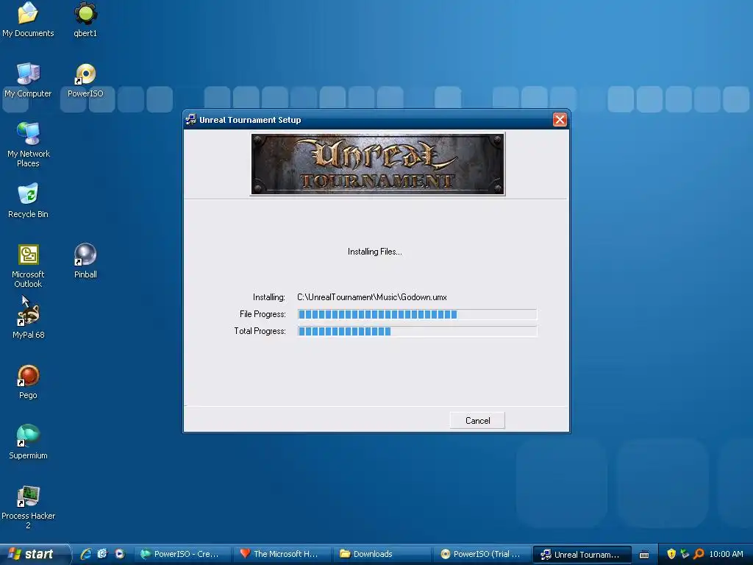Close the Unreal Tournament Setup dialog

[x=560, y=120]
